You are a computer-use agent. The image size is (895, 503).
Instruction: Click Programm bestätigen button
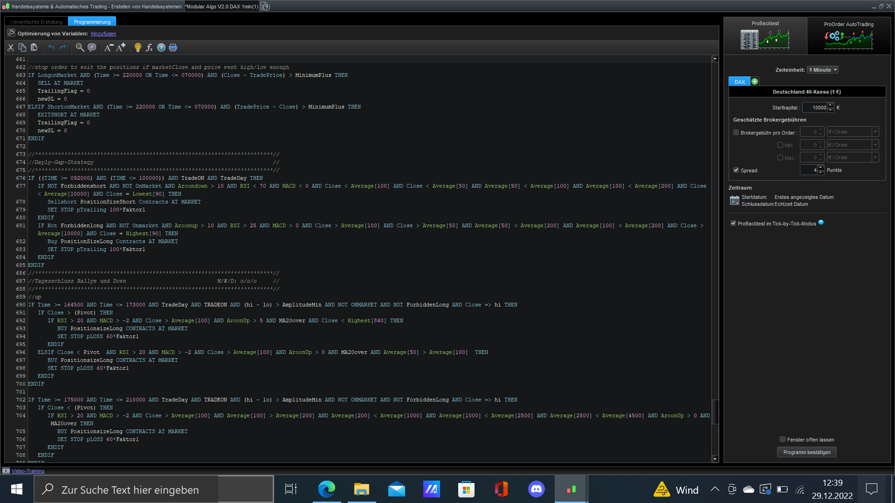click(806, 452)
